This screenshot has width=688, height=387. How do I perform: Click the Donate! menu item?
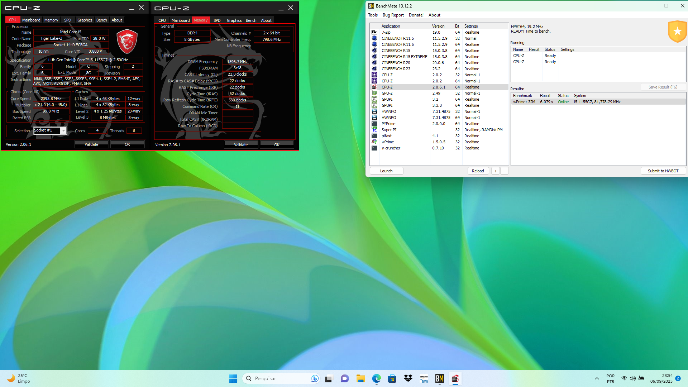click(416, 15)
